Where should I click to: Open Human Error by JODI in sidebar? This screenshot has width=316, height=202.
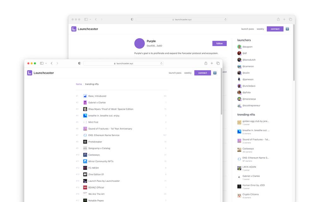tap(251, 187)
